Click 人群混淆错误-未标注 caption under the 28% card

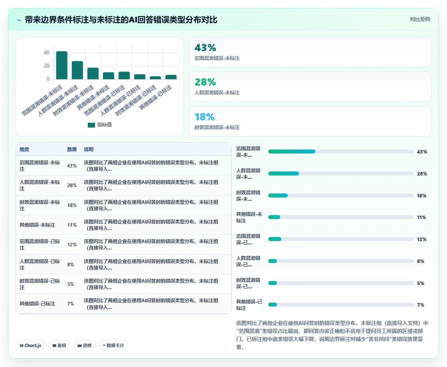click(x=217, y=92)
